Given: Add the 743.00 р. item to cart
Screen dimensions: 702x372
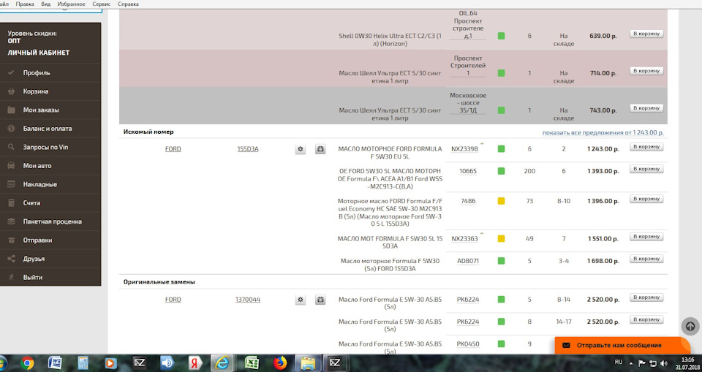Looking at the screenshot, I should [646, 108].
